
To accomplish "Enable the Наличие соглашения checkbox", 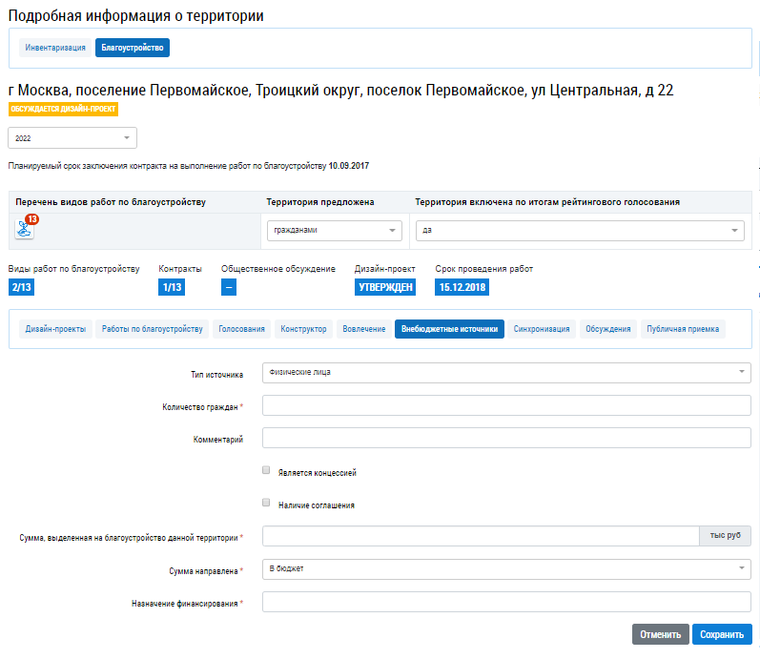I will pyautogui.click(x=266, y=503).
